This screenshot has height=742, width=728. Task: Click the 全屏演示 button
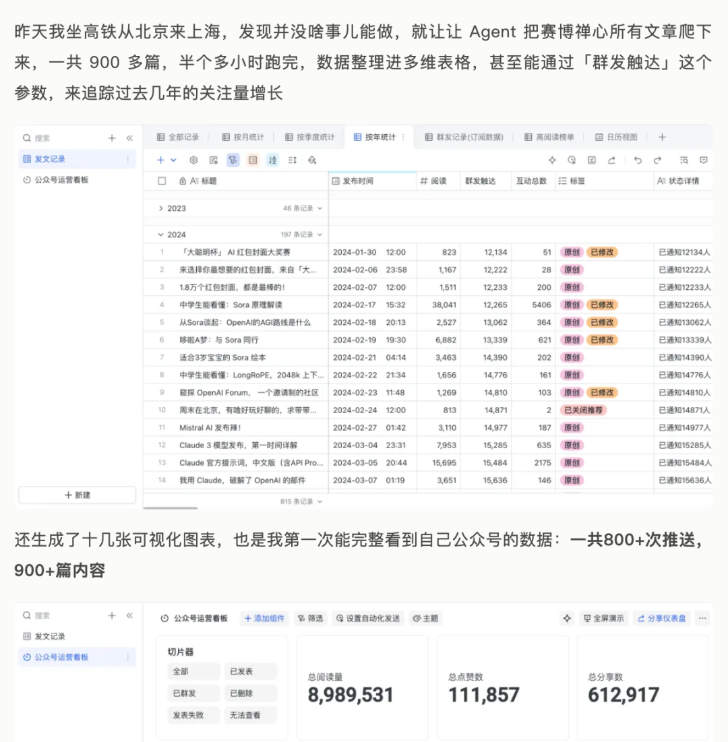(x=603, y=619)
